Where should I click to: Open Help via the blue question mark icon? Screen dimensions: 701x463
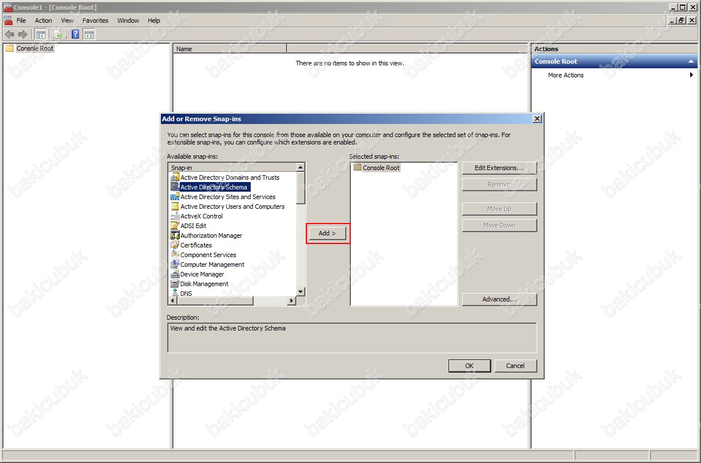tap(76, 34)
